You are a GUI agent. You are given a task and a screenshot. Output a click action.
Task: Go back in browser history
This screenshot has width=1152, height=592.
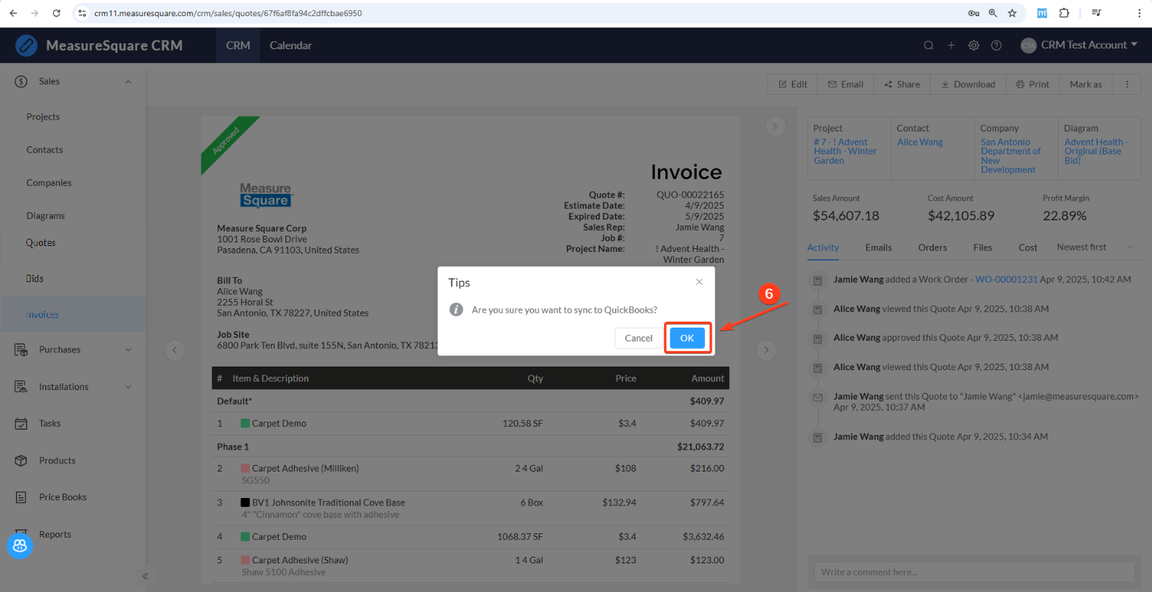tap(13, 13)
